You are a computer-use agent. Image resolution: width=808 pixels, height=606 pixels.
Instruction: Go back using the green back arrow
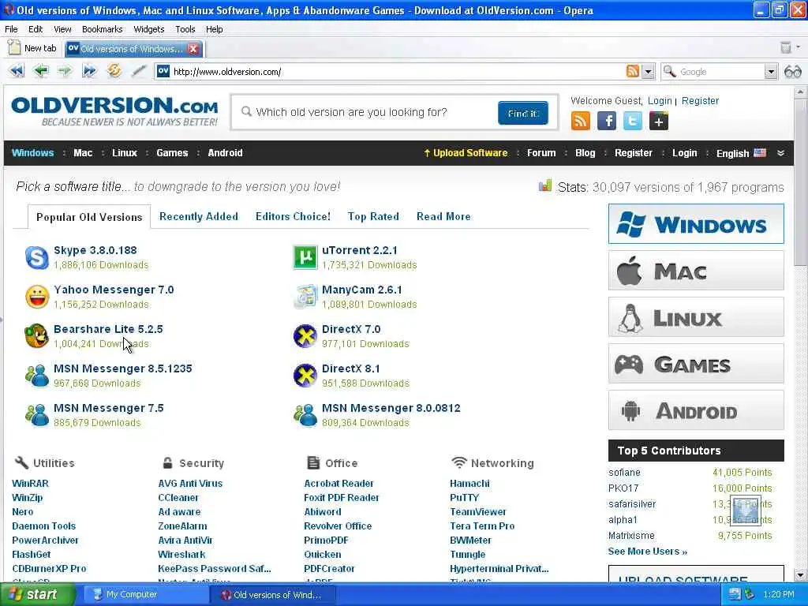pyautogui.click(x=41, y=70)
